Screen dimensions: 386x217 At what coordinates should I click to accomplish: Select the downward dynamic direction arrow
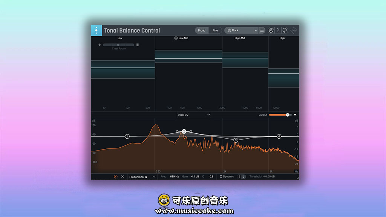244,177
